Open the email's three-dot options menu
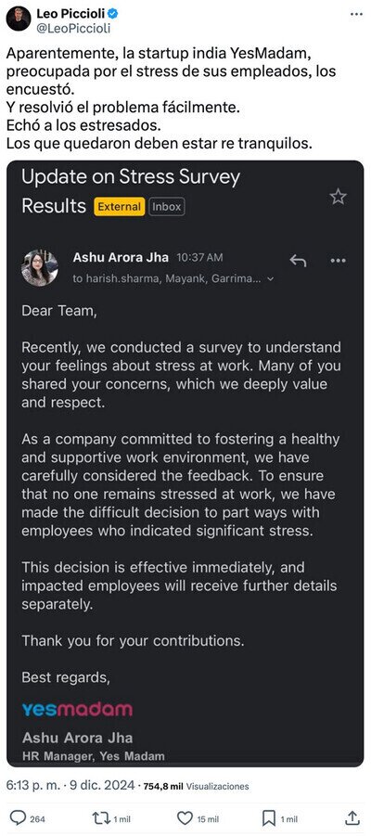This screenshot has height=836, width=371. click(339, 260)
